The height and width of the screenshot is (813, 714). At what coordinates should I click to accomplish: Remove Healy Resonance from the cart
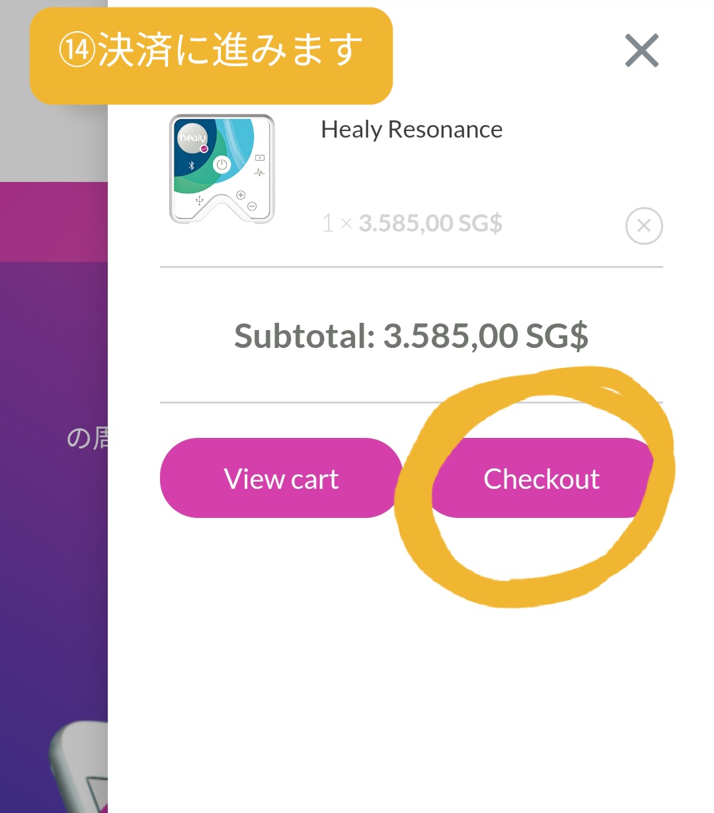tap(644, 226)
